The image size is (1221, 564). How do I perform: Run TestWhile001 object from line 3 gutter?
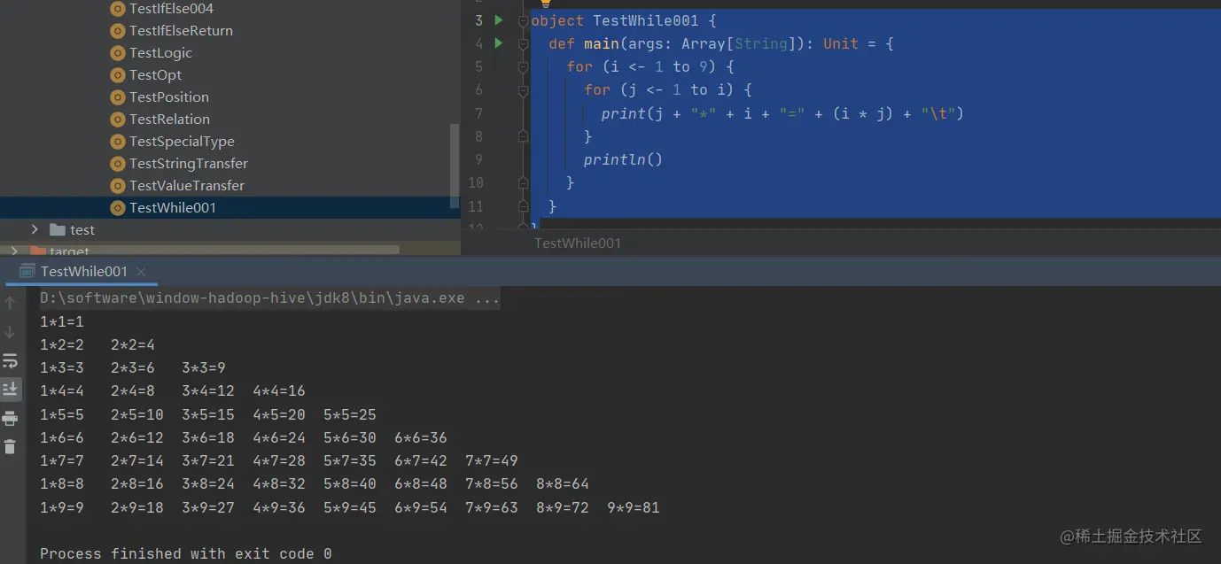499,19
